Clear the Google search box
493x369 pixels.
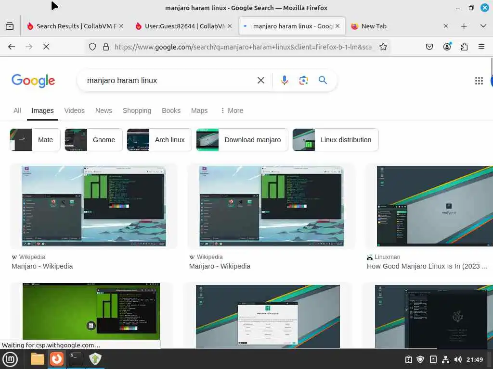point(260,80)
